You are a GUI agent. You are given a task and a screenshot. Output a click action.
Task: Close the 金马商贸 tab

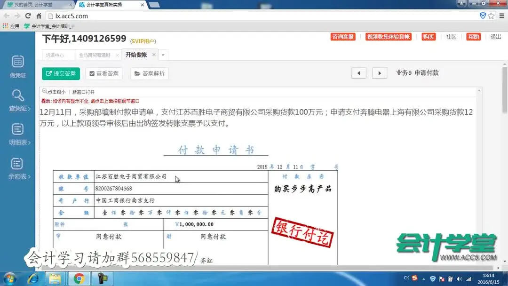117,56
